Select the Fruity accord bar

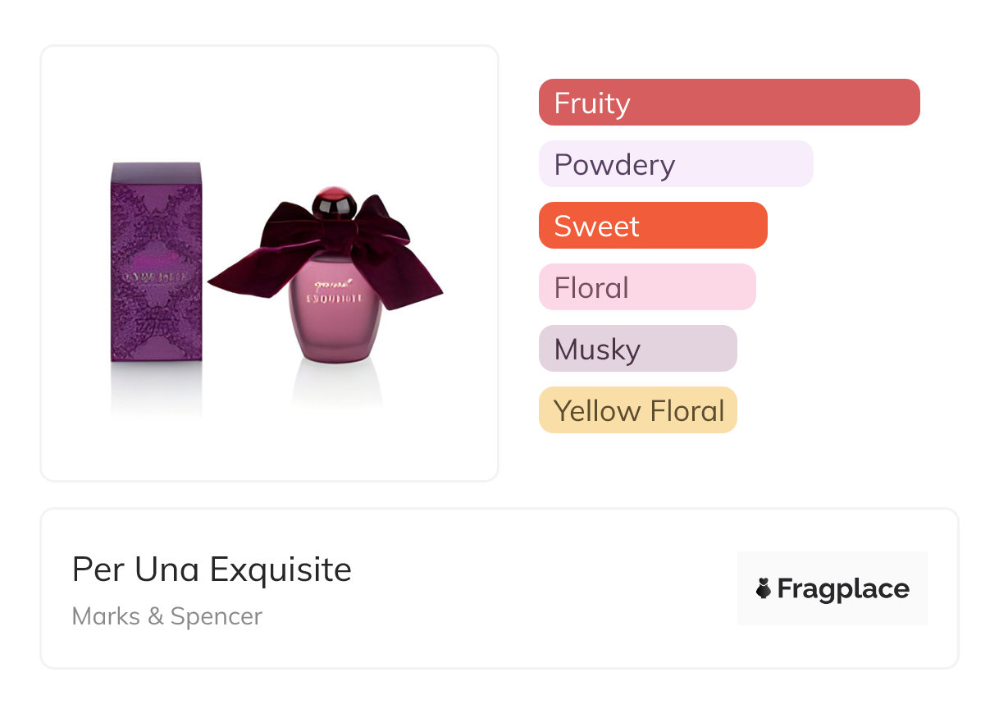point(728,103)
